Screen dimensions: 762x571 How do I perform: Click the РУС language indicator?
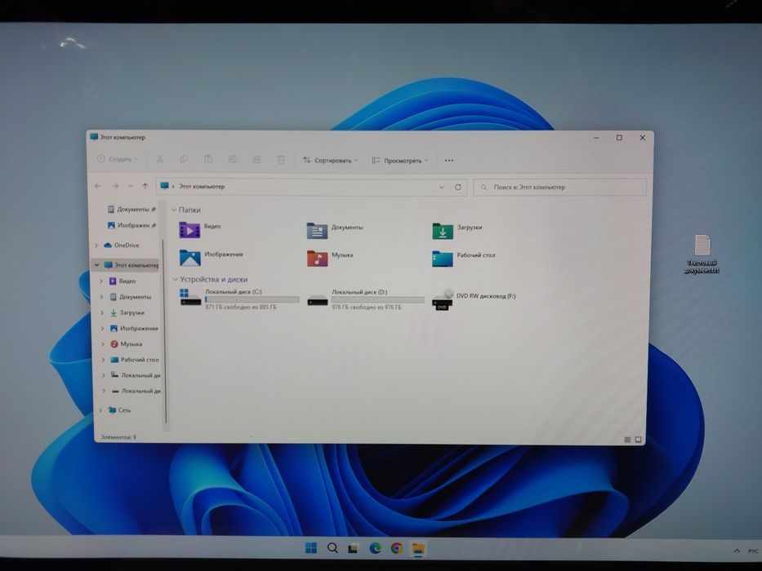pyautogui.click(x=753, y=551)
